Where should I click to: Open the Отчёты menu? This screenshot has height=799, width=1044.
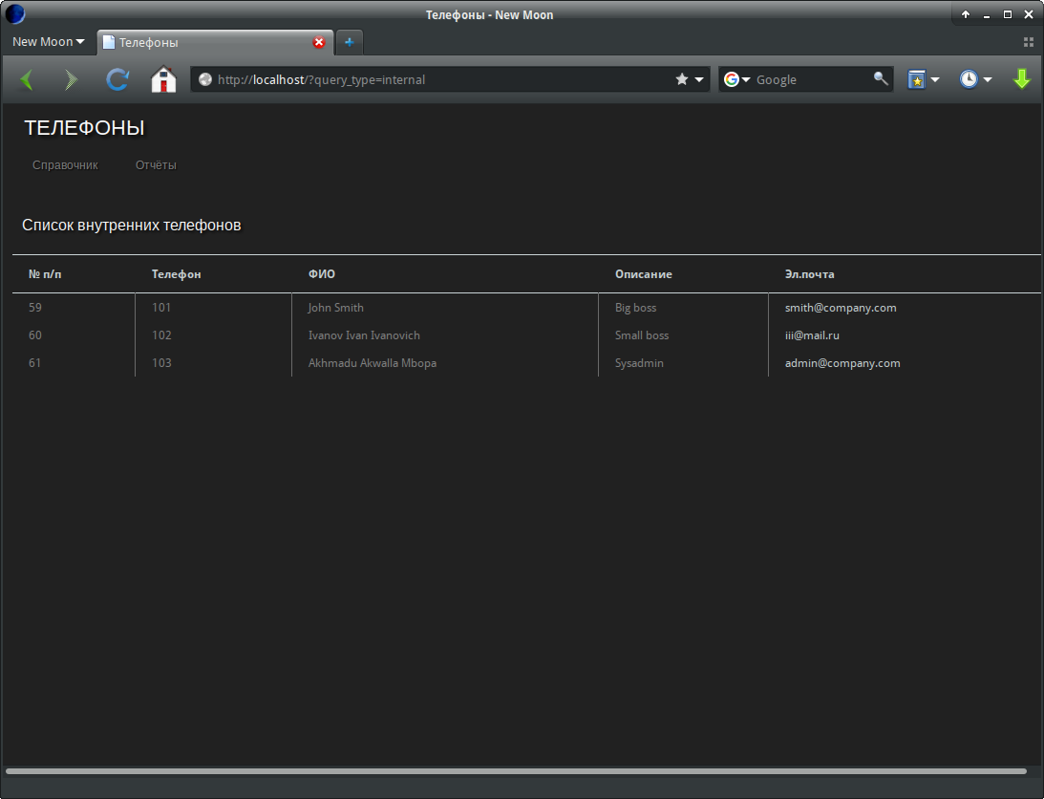click(x=156, y=164)
